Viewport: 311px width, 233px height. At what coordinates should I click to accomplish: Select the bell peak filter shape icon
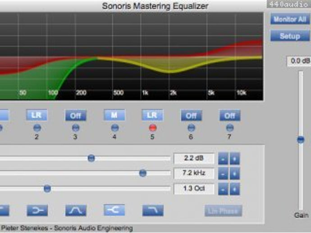click(76, 210)
